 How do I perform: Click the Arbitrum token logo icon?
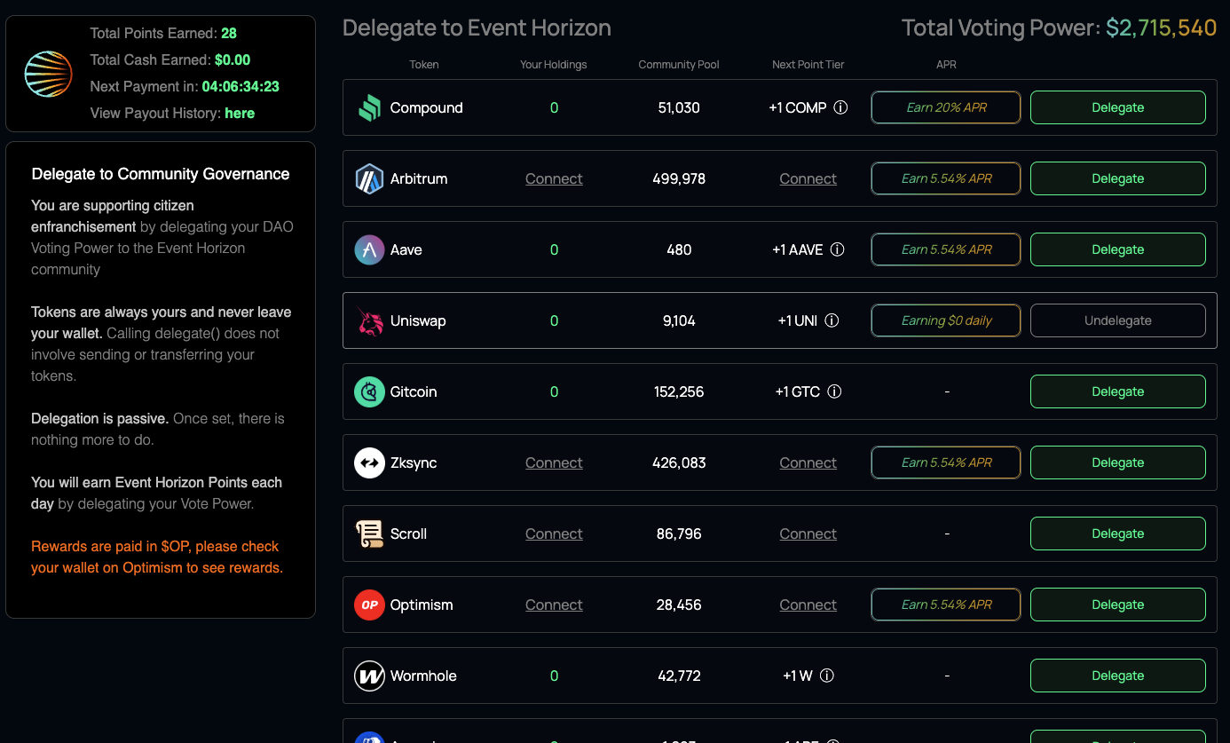(369, 178)
